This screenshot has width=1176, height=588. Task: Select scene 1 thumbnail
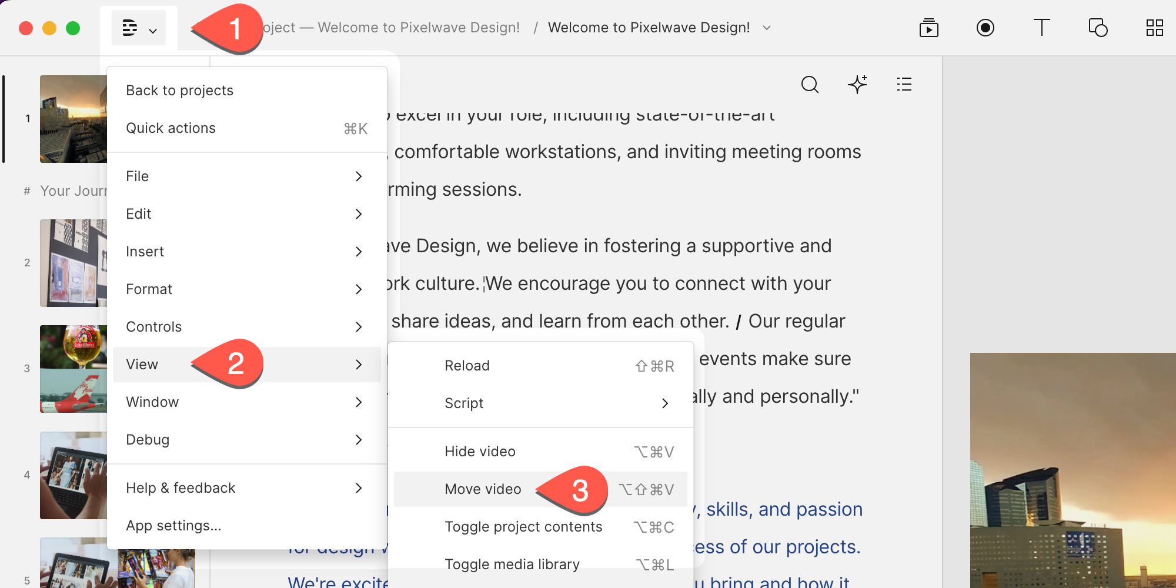point(73,119)
